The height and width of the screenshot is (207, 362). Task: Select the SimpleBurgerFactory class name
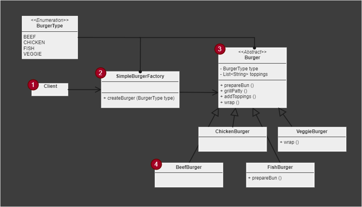click(x=140, y=76)
